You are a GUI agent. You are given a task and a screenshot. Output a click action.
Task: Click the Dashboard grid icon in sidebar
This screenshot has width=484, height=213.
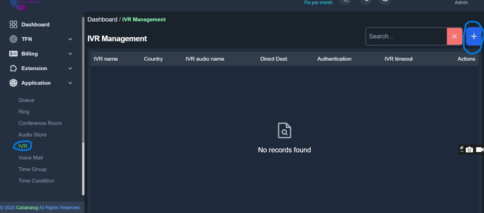tap(13, 24)
